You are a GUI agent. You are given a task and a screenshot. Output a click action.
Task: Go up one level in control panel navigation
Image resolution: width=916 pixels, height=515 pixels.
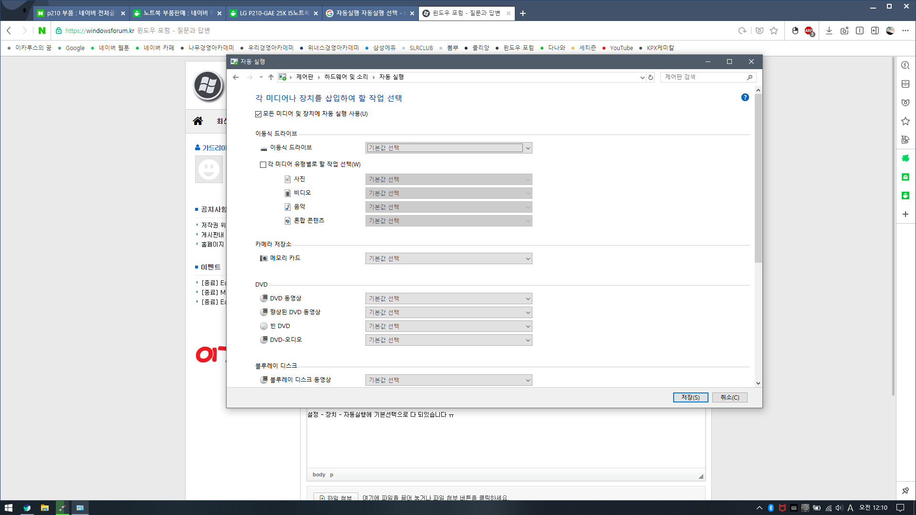pyautogui.click(x=271, y=77)
